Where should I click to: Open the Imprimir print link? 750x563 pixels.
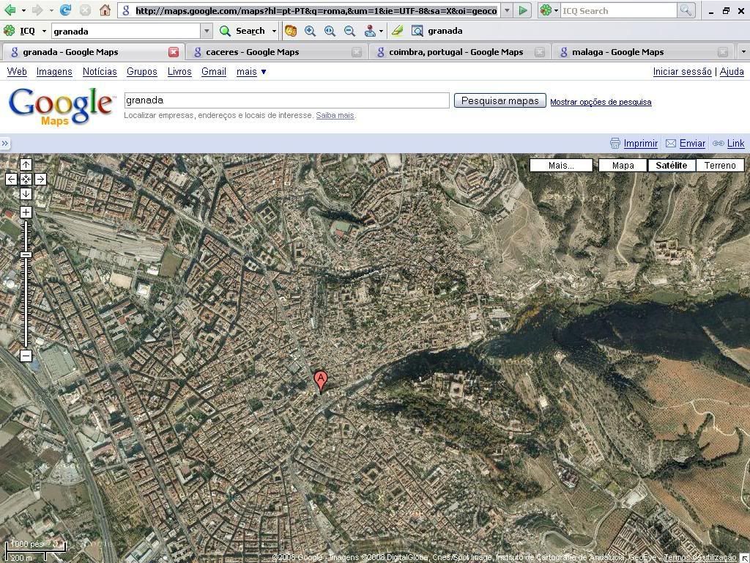coord(640,144)
